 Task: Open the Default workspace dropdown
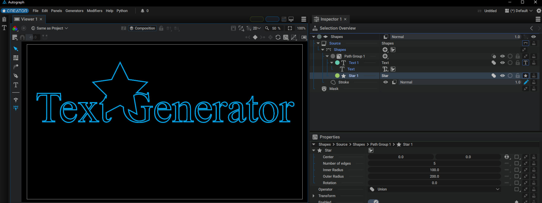pyautogui.click(x=519, y=11)
